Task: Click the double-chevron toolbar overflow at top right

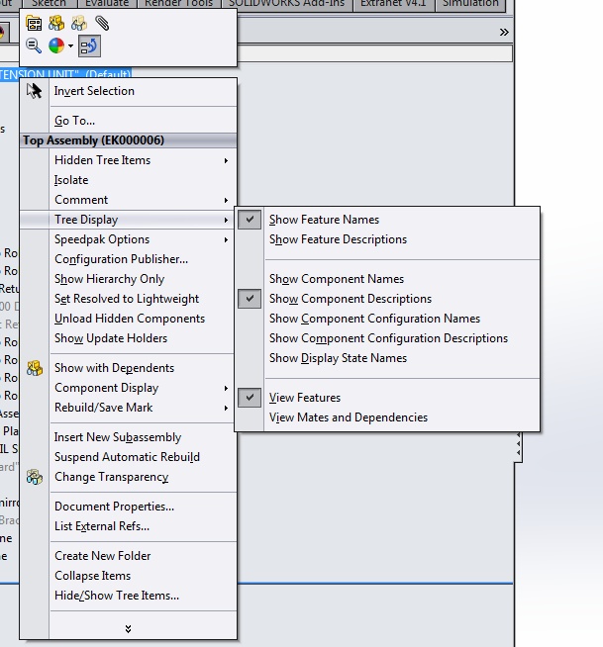Action: 504,33
